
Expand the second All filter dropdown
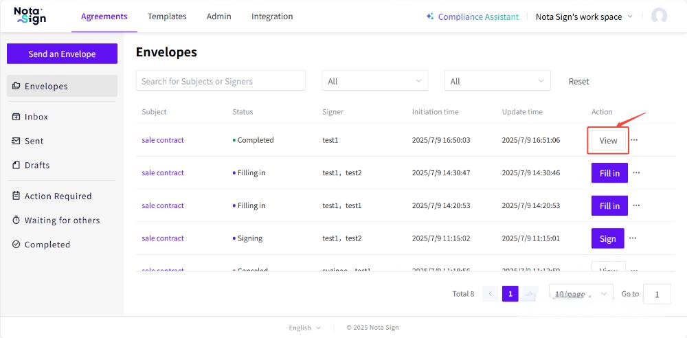pos(497,81)
